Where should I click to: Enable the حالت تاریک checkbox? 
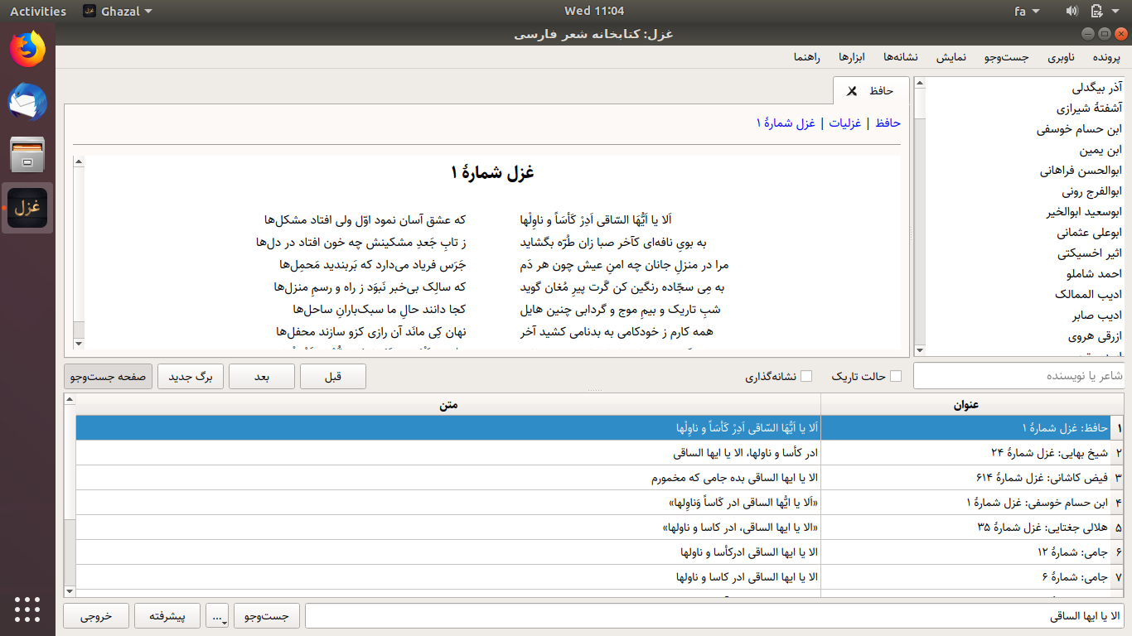click(x=895, y=376)
